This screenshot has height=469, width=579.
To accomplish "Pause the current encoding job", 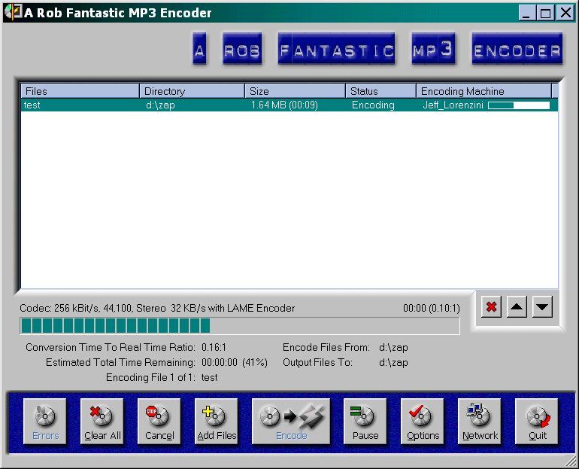I will click(x=365, y=422).
